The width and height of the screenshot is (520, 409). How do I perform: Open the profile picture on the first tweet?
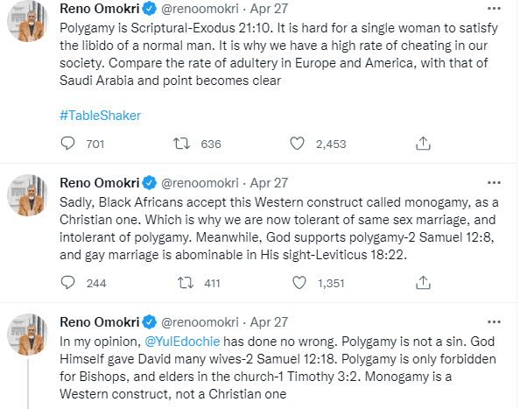(28, 21)
